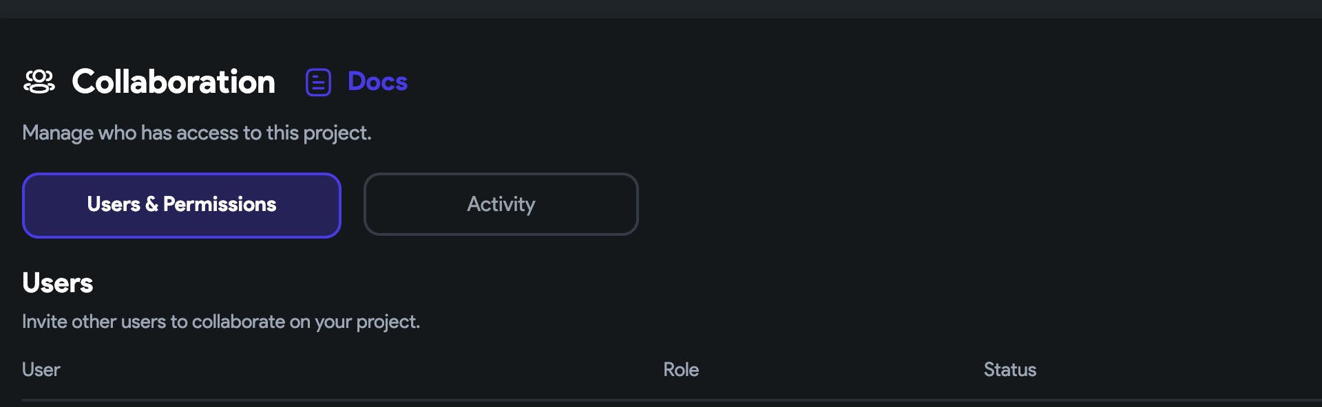Click the word 'project' in the access description
The height and width of the screenshot is (407, 1322).
coord(336,133)
